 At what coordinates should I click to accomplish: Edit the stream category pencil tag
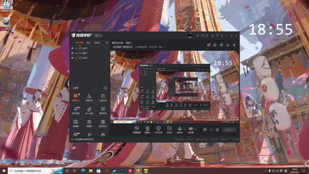(122, 47)
